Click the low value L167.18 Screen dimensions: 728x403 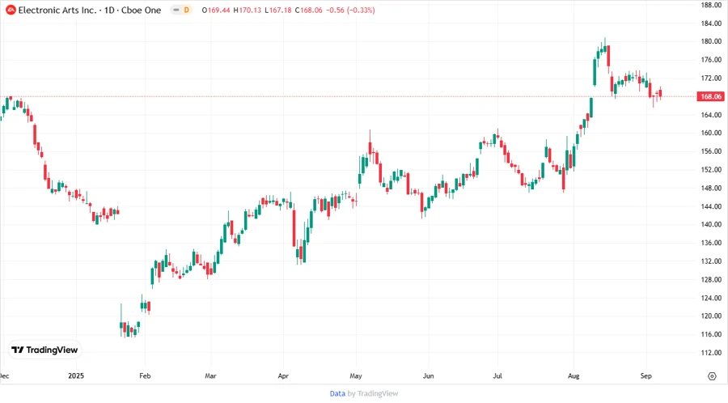pos(278,10)
